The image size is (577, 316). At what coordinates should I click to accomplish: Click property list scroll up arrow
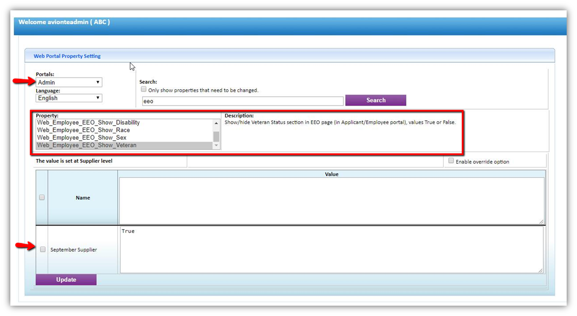click(216, 123)
